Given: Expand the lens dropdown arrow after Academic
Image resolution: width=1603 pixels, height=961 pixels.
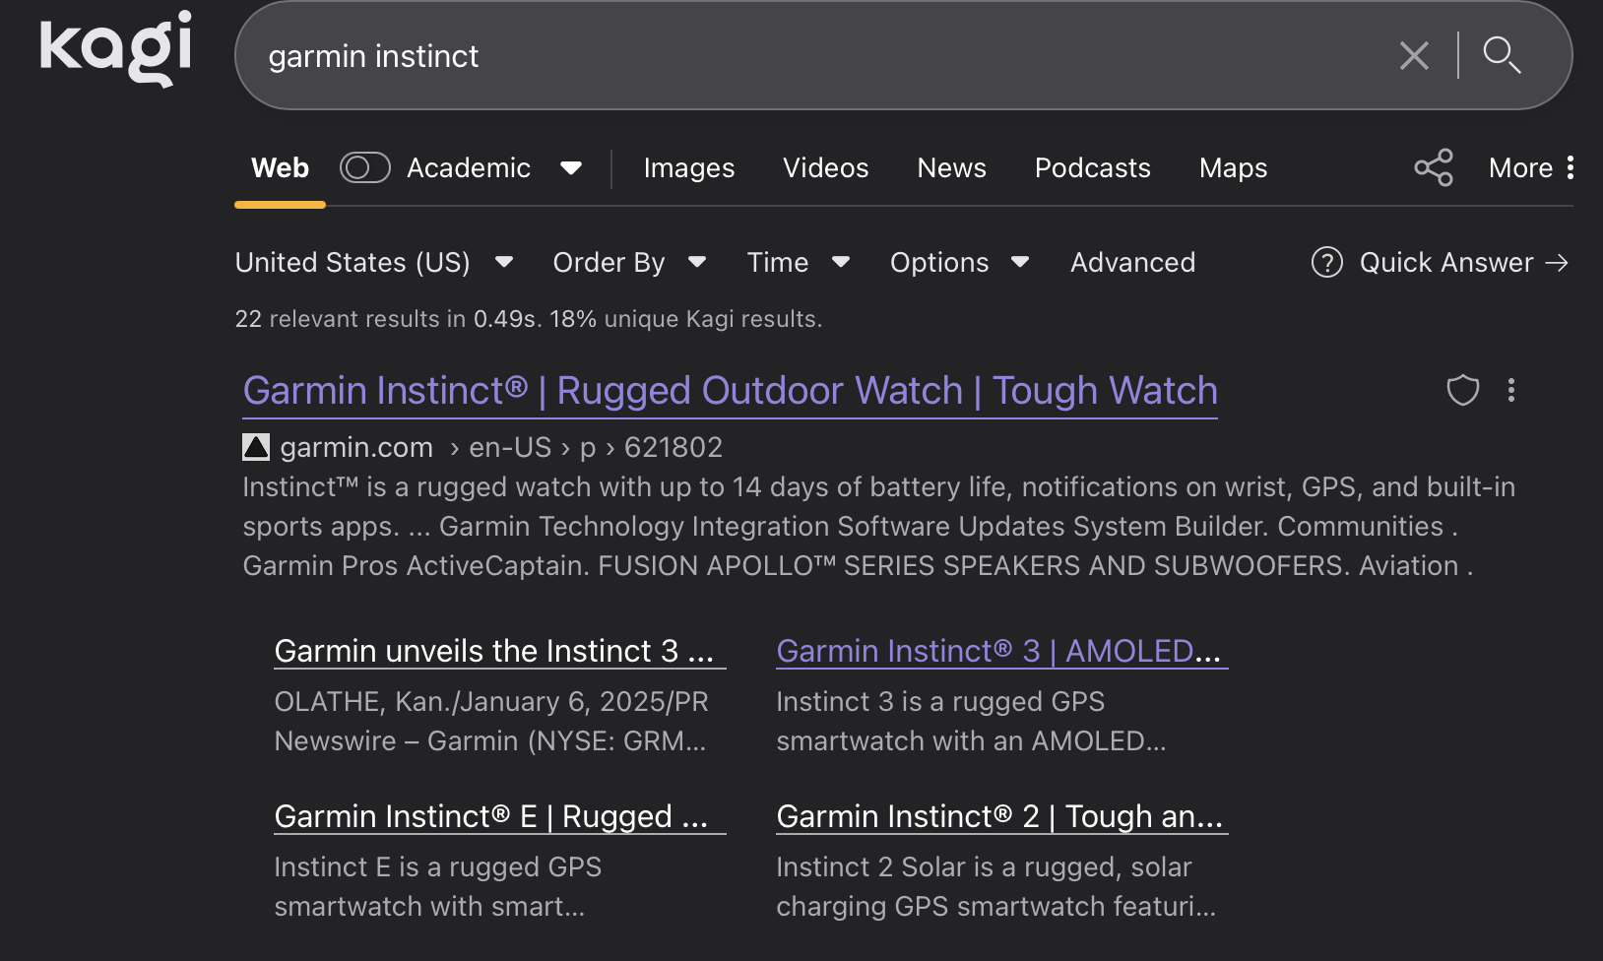Looking at the screenshot, I should (571, 168).
